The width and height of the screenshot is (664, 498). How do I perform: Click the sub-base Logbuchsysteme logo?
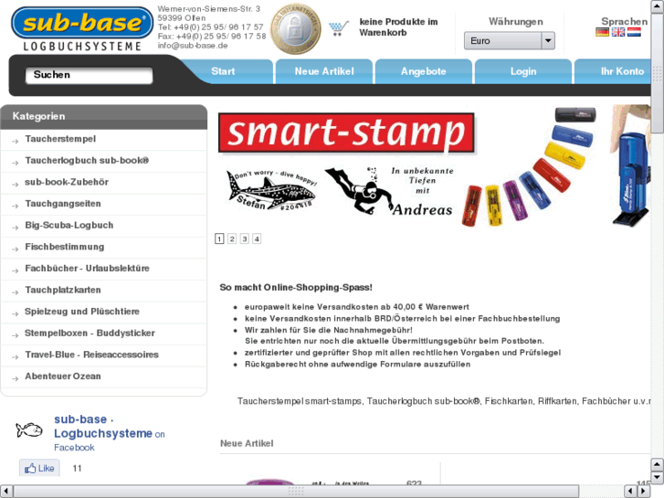81,29
